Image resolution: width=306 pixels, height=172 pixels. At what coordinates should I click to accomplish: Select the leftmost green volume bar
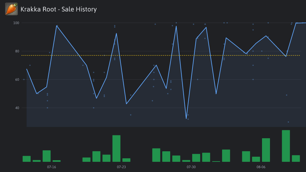[26, 159]
